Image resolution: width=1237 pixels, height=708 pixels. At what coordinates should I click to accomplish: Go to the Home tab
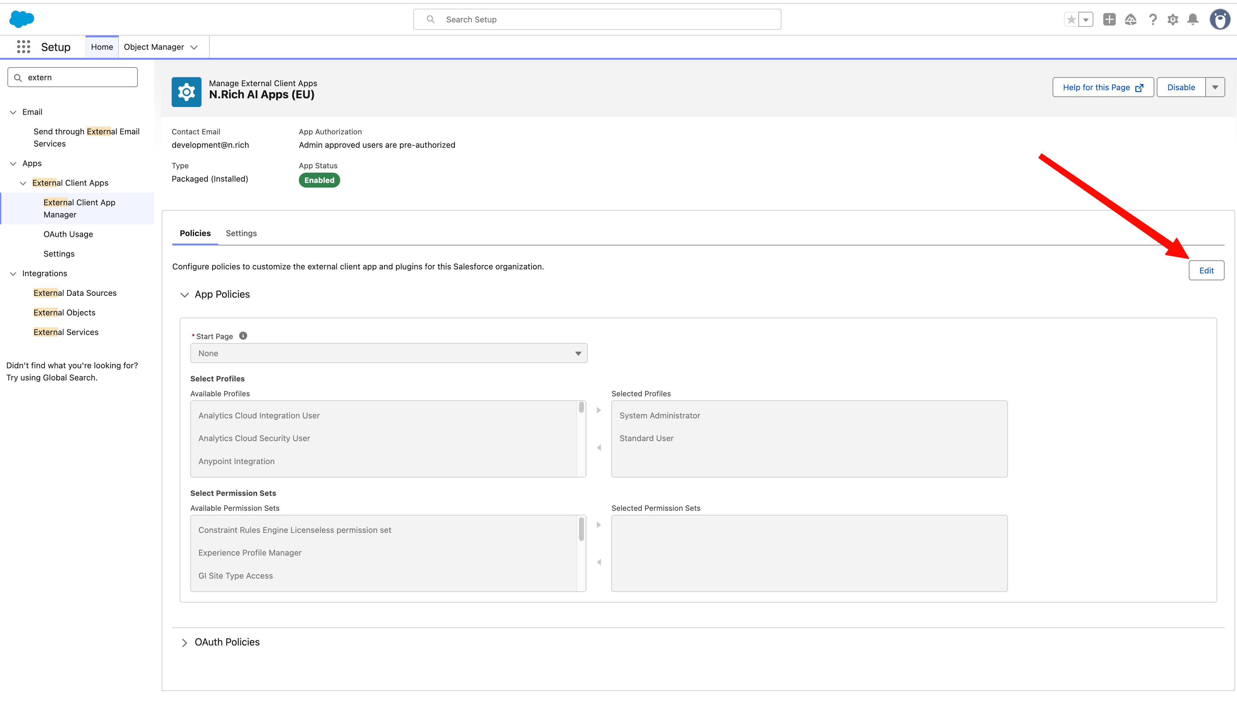[102, 47]
